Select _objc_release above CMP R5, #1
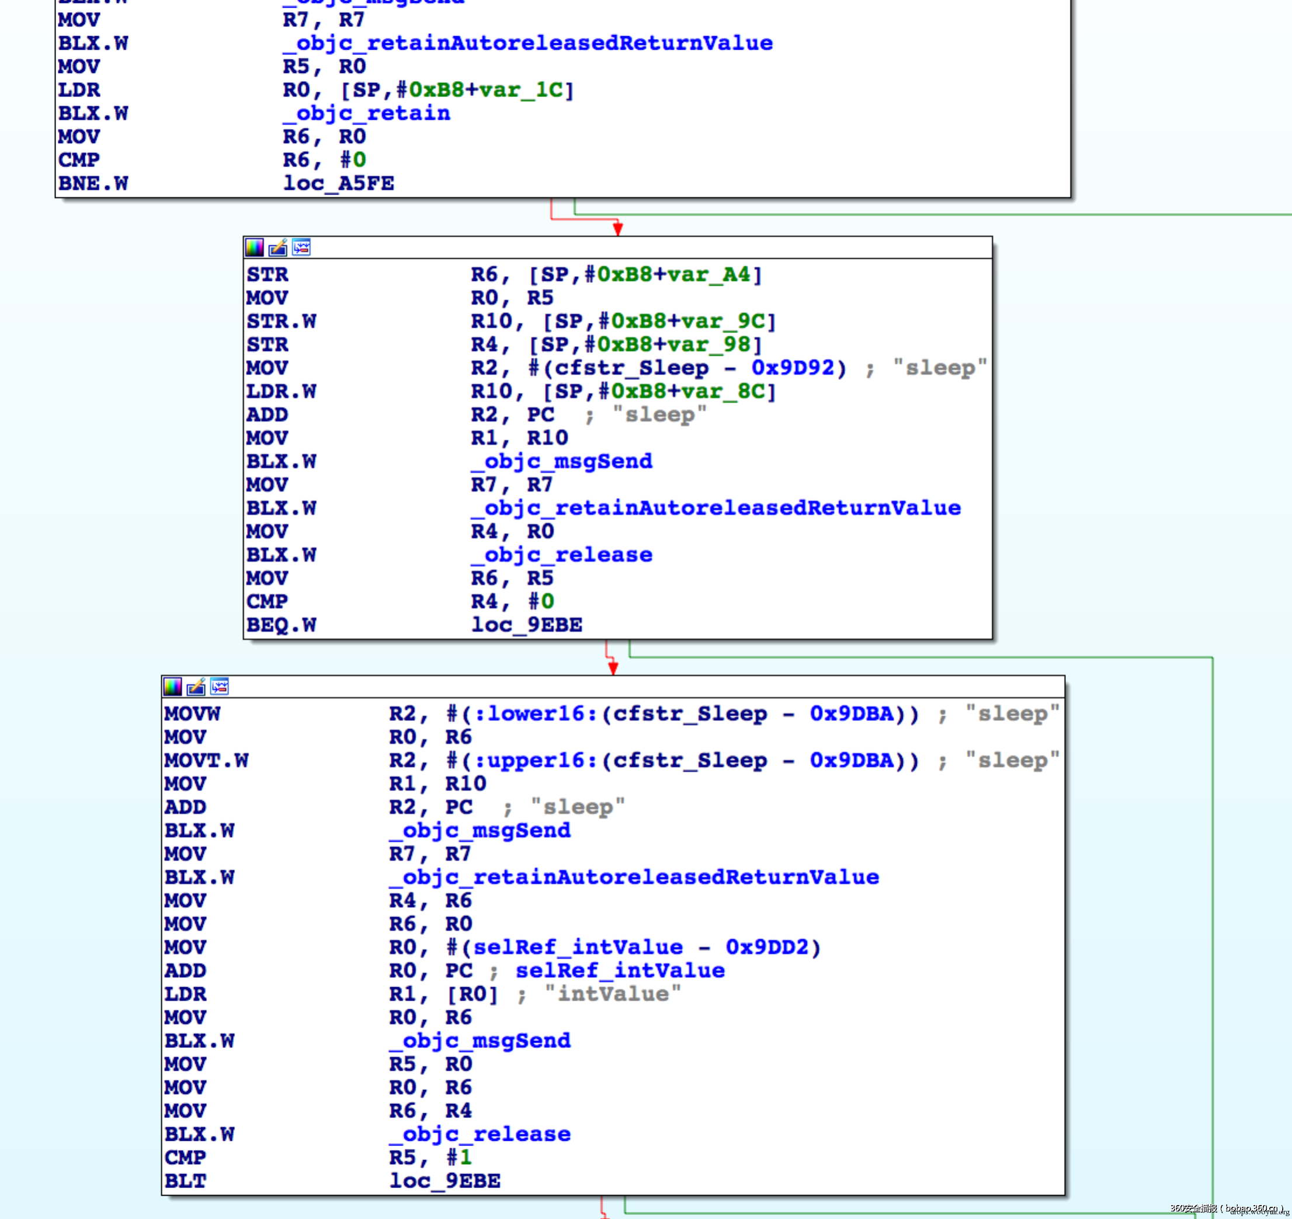 coord(479,1134)
